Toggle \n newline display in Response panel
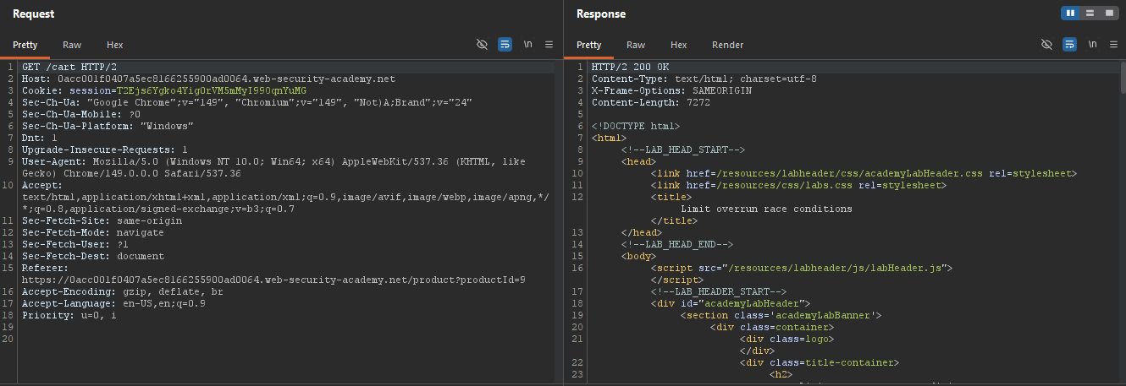The height and width of the screenshot is (386, 1126). 1092,45
